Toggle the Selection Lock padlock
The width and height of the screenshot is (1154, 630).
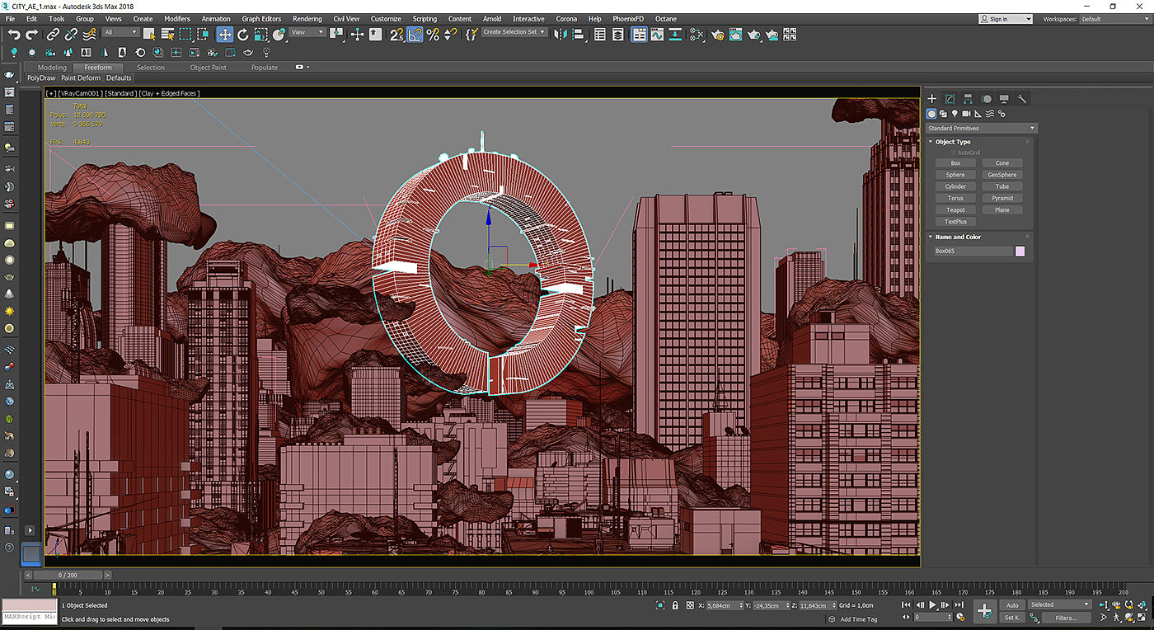click(676, 605)
